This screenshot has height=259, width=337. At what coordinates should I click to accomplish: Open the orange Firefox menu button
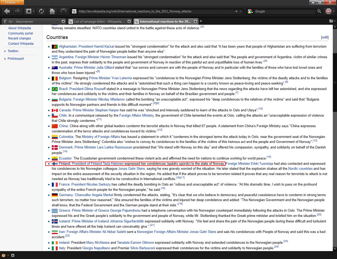point(12,2)
